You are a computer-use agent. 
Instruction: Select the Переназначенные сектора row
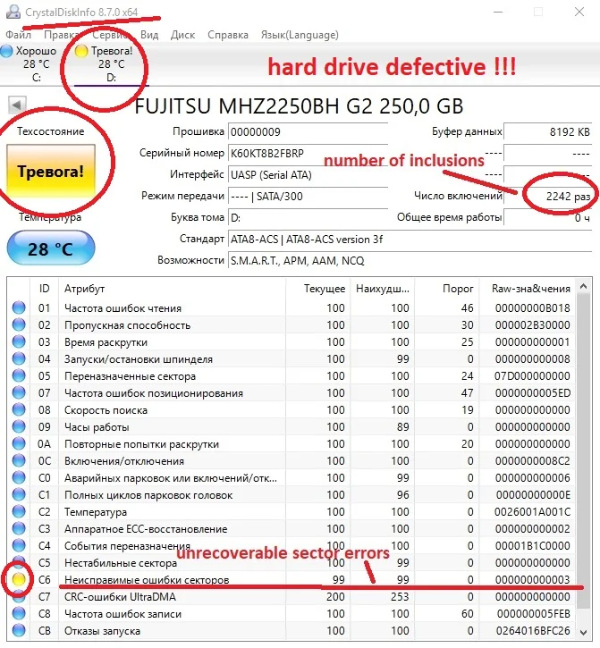pos(292,375)
